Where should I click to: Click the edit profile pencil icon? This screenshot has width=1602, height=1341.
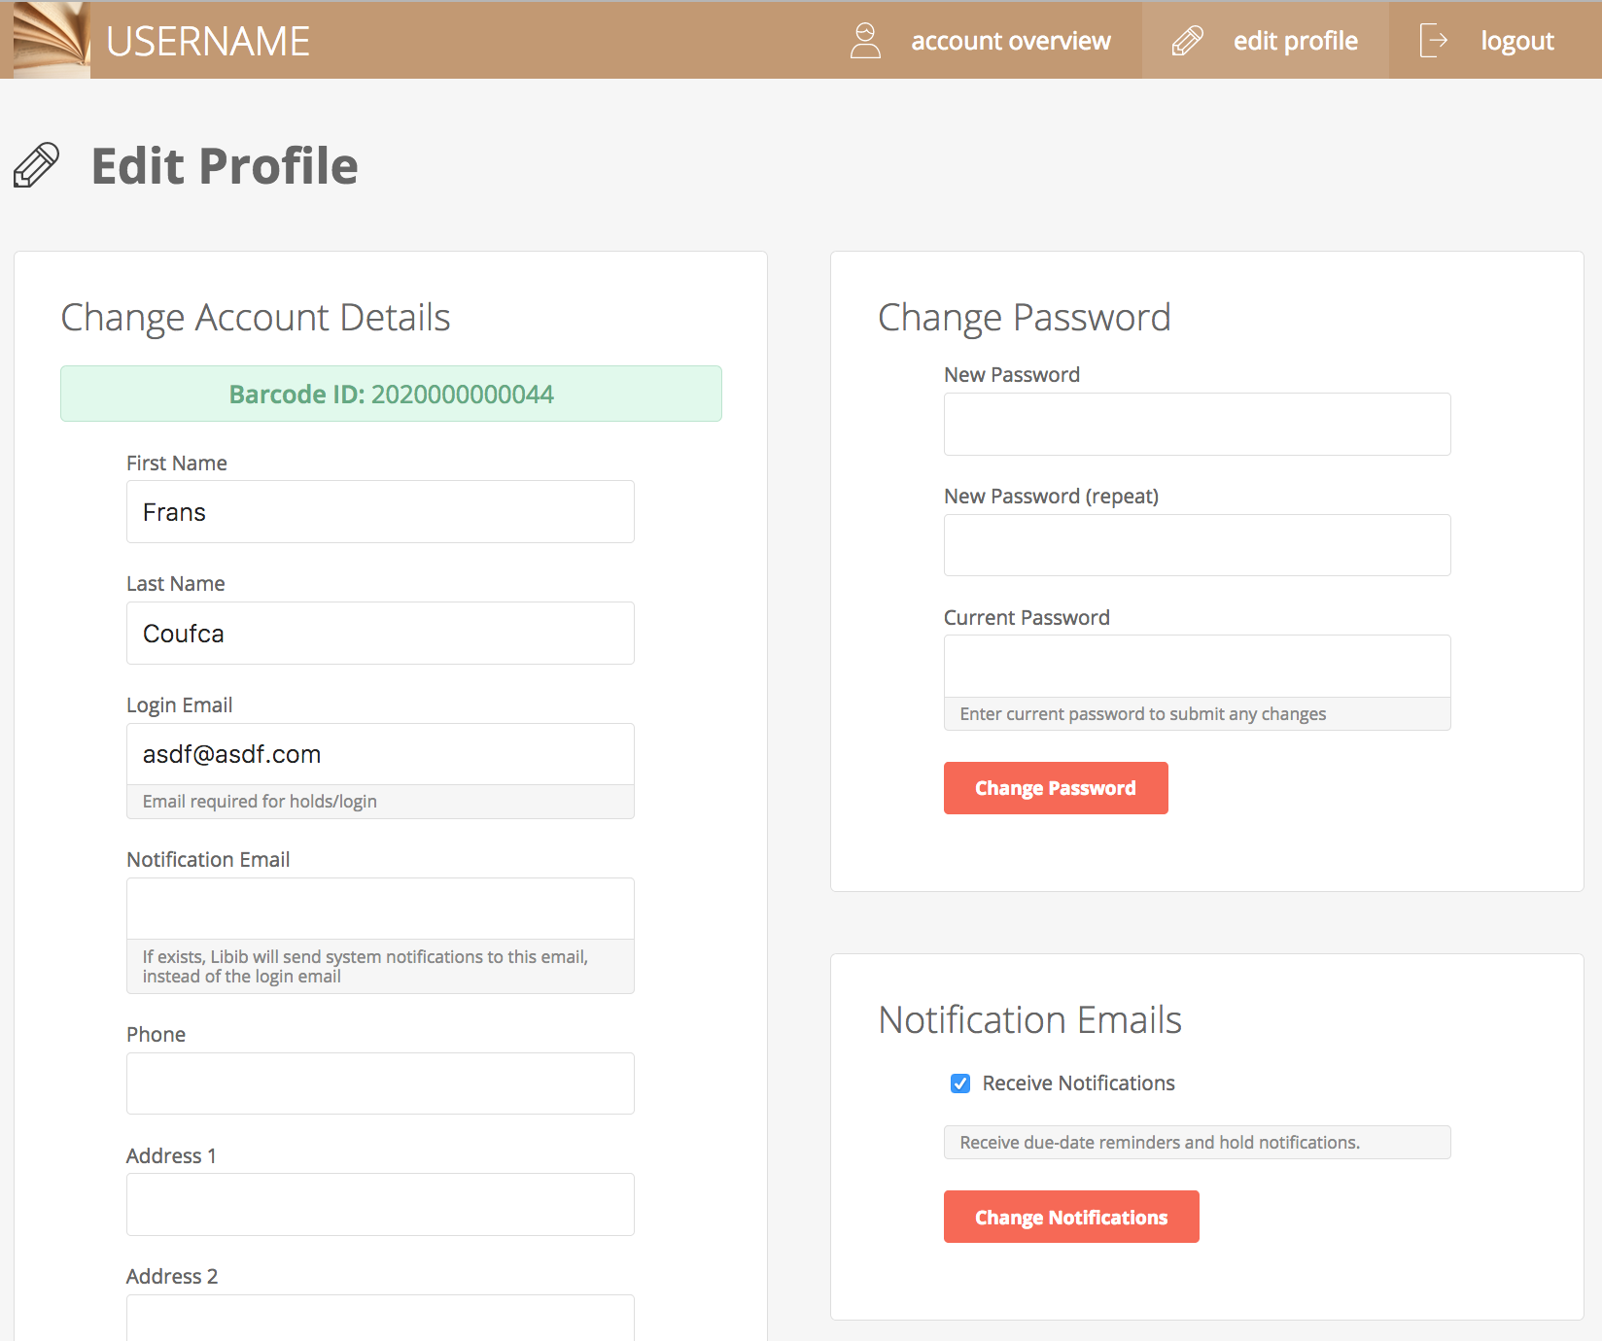1187,41
